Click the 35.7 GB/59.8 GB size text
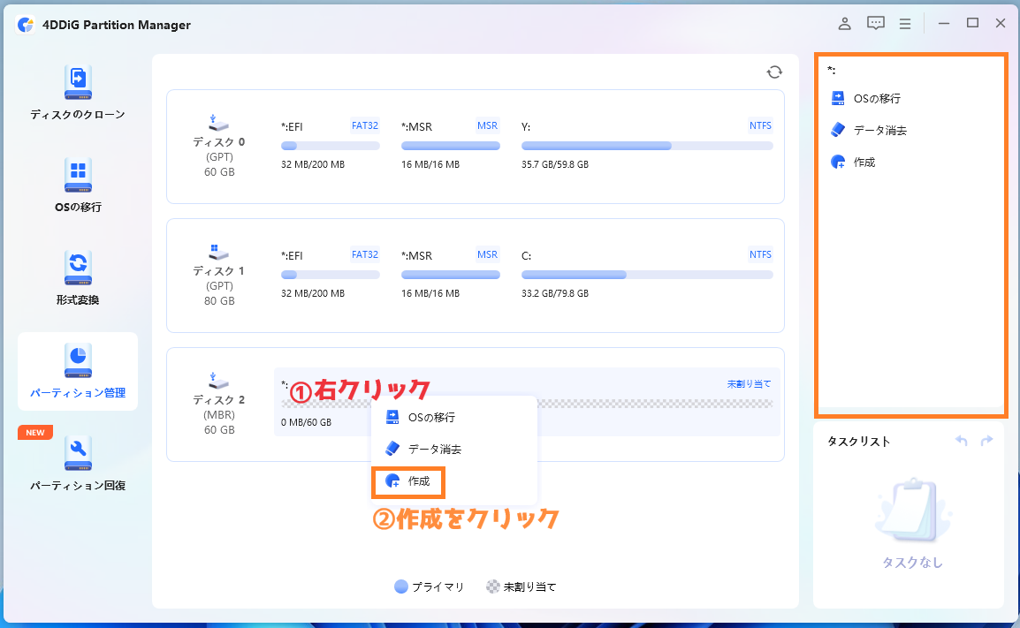Screen dimensions: 1020x628 (555, 164)
